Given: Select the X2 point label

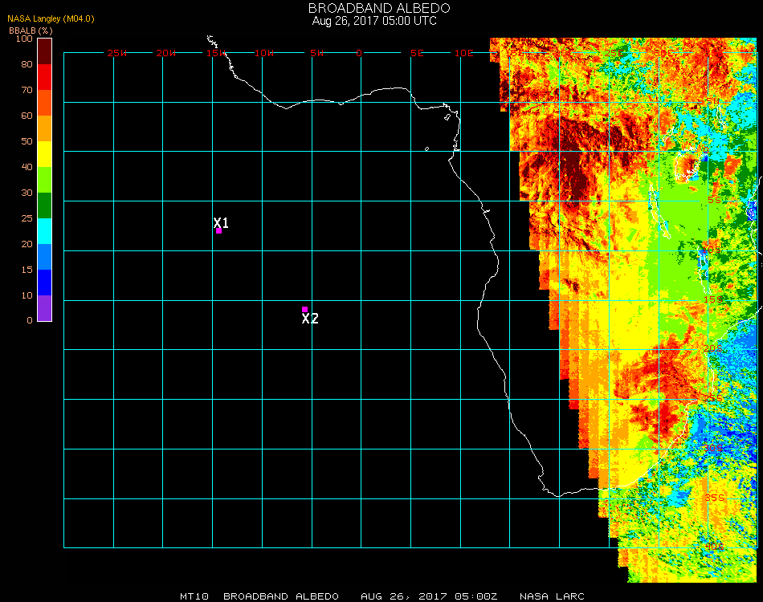Looking at the screenshot, I should tap(310, 319).
